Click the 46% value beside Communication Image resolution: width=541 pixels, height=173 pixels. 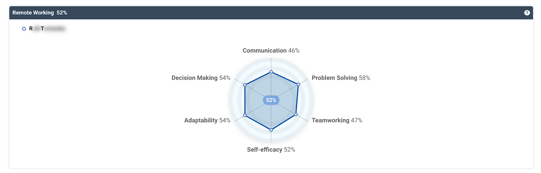point(294,51)
